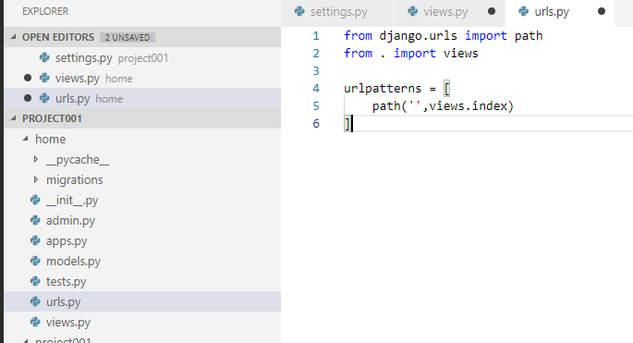Select the home folder

point(142,139)
